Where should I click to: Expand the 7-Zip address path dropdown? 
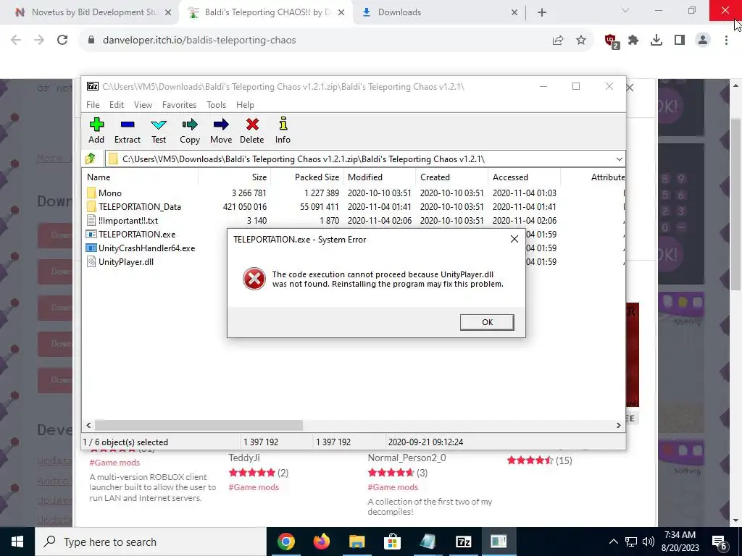pos(619,159)
